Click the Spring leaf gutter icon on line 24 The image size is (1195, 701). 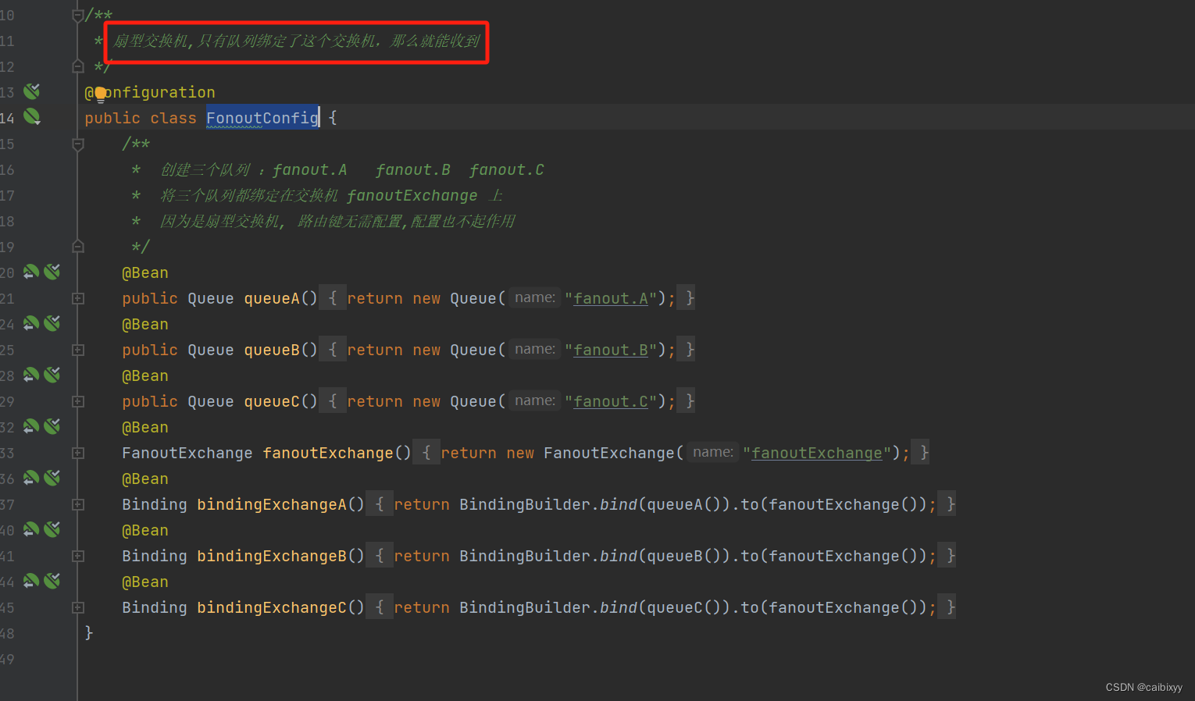point(52,324)
